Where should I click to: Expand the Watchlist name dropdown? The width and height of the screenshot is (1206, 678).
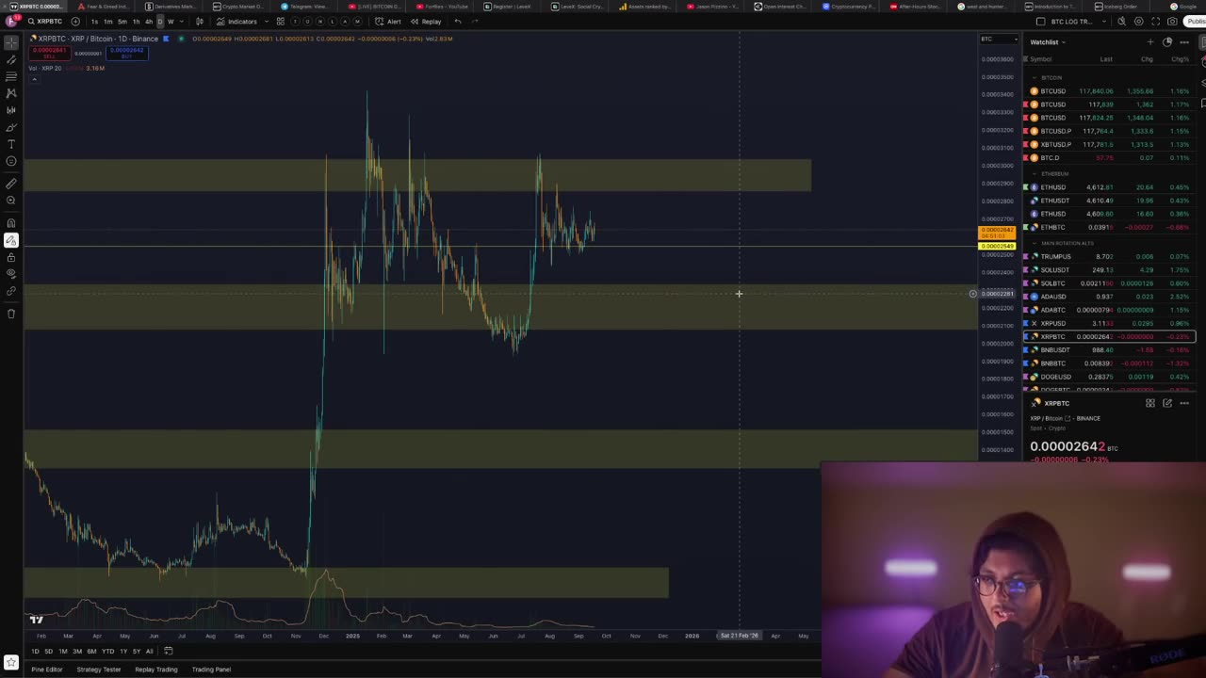coord(1047,42)
